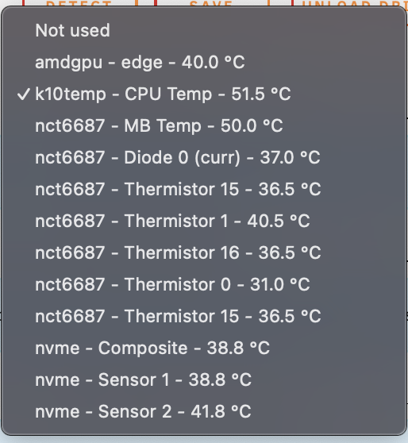Choose amdgpu edge temperature sensor
Viewport: 408px width, 443px height.
coord(203,62)
